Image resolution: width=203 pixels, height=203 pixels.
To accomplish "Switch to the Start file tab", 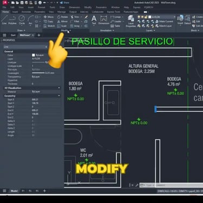I will (13, 35).
